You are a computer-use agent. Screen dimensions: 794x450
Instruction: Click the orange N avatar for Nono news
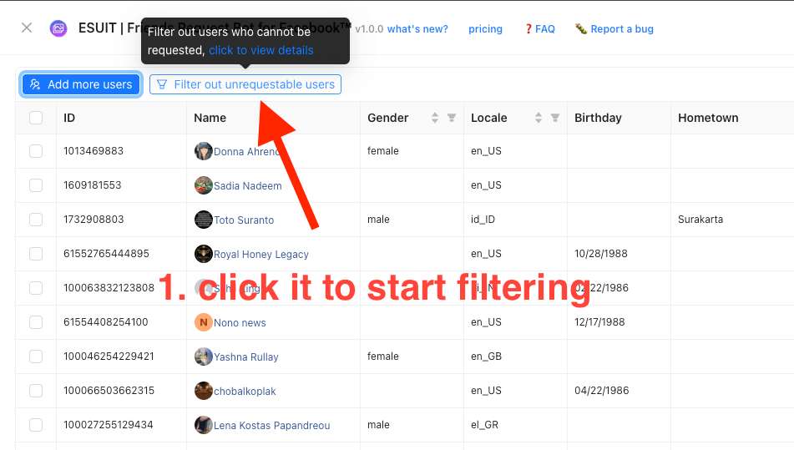coord(203,322)
